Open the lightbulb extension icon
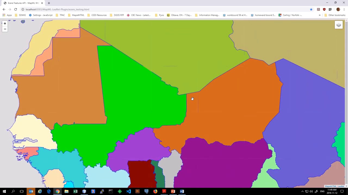 point(330,9)
